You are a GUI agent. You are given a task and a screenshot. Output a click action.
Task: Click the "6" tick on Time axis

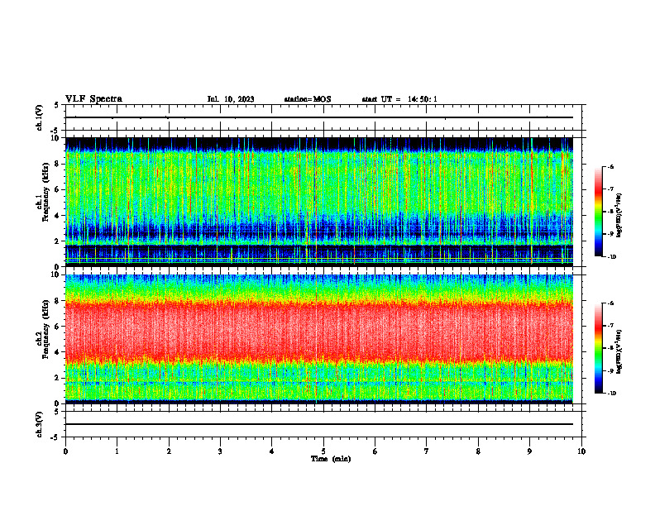tap(375, 451)
